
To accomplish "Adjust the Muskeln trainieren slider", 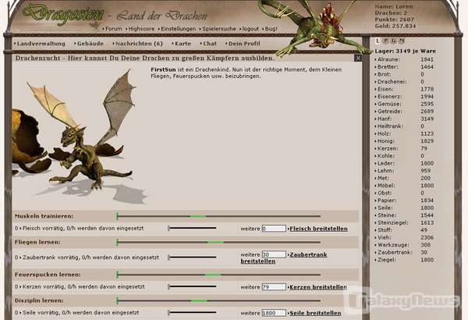I will pos(218,216).
